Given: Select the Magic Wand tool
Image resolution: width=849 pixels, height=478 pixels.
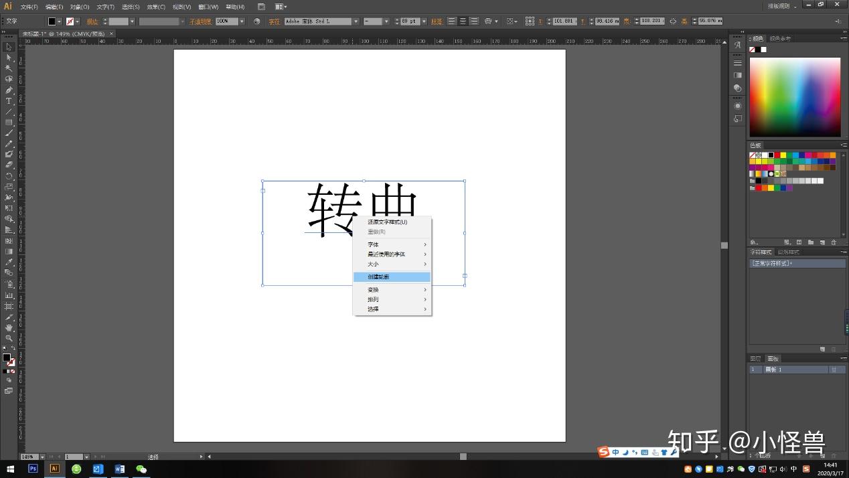Looking at the screenshot, I should [x=9, y=68].
